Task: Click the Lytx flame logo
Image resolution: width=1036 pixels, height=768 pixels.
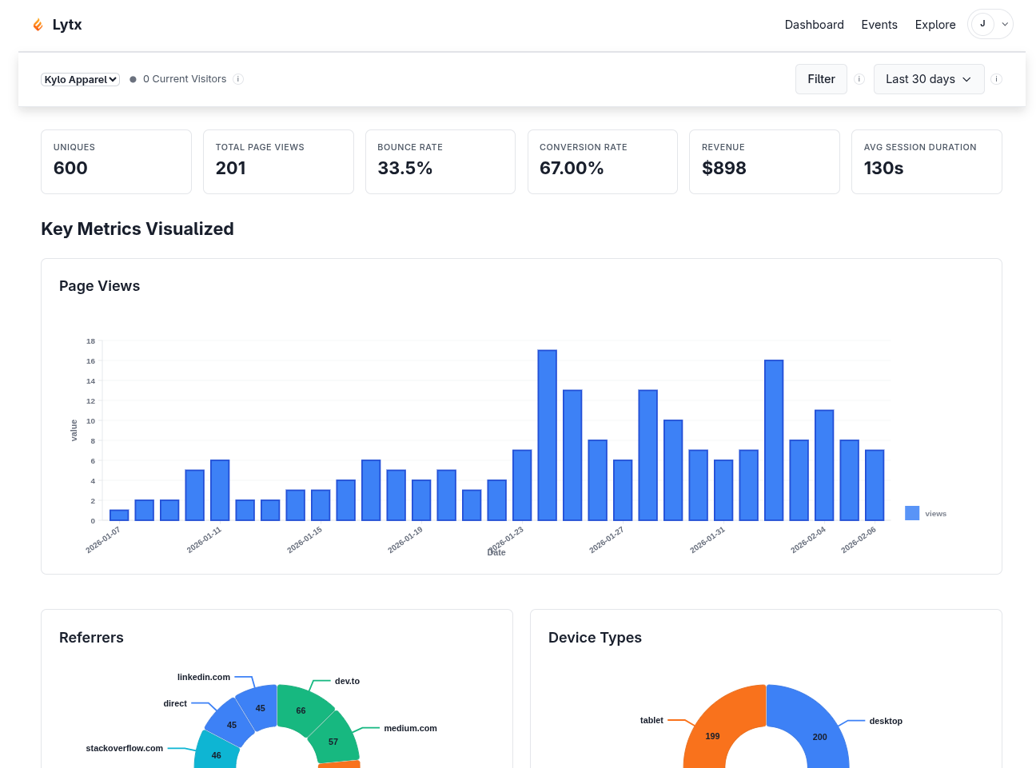Action: click(x=38, y=24)
